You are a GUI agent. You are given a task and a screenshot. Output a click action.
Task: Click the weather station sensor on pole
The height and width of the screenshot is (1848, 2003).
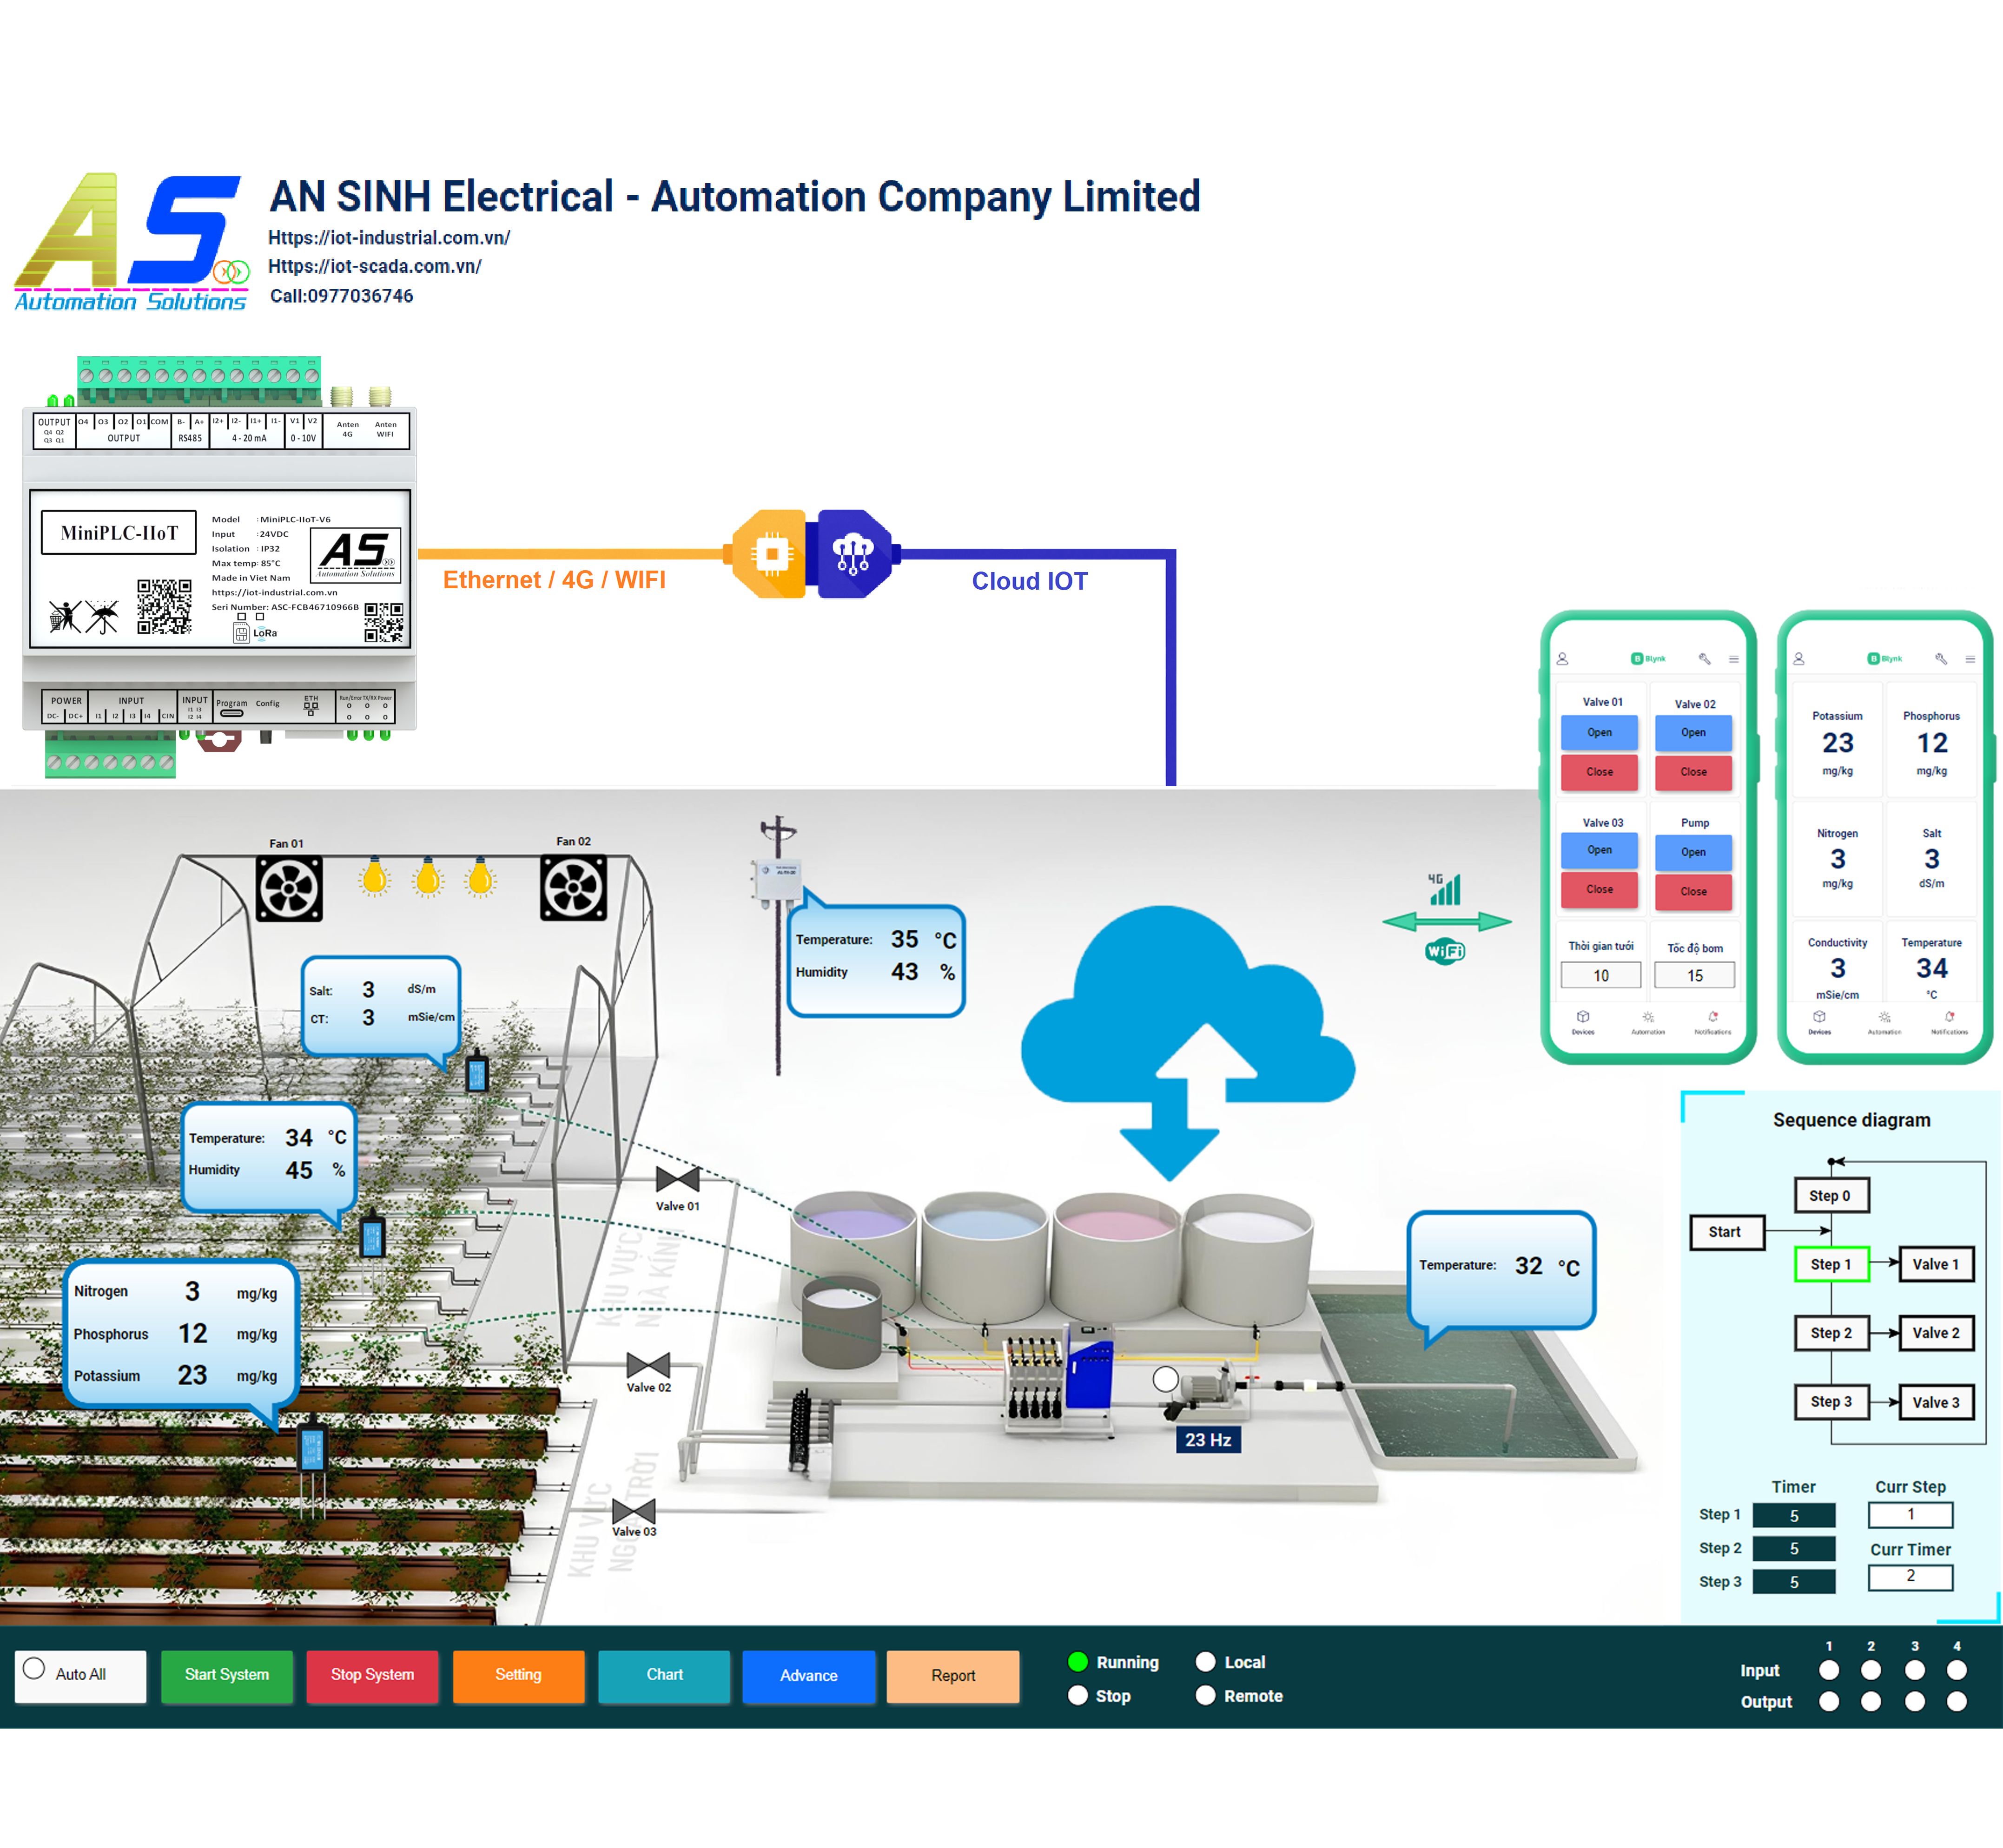[x=776, y=882]
